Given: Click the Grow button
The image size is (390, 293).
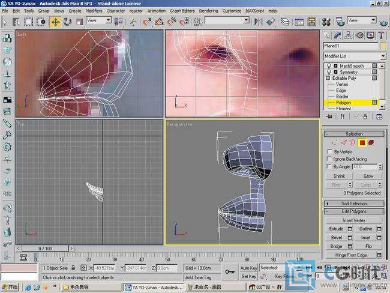Looking at the screenshot, I should click(368, 176).
